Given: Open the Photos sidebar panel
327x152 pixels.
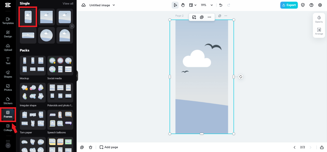Looking at the screenshot, I should [x=8, y=88].
